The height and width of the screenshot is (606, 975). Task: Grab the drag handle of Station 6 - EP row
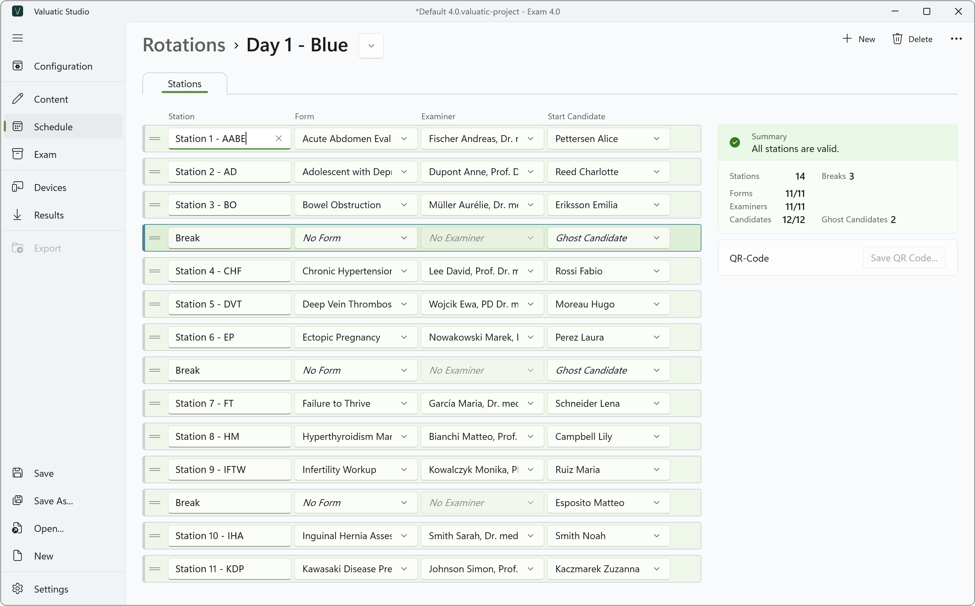(155, 337)
